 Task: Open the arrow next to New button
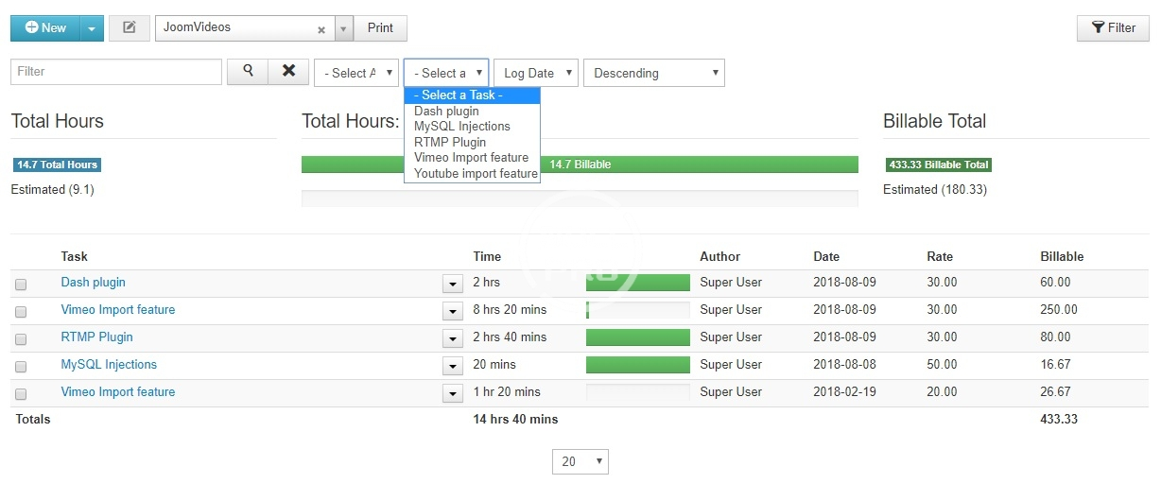pos(92,28)
